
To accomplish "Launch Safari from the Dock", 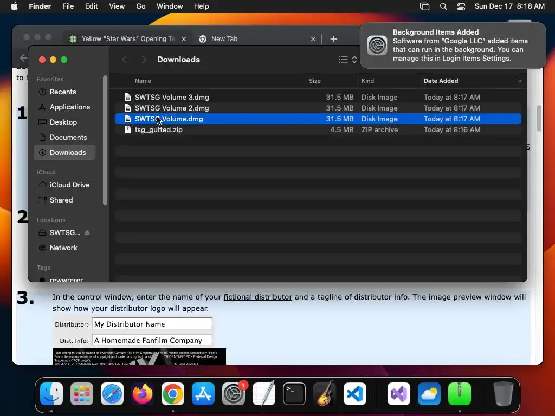I will click(112, 393).
